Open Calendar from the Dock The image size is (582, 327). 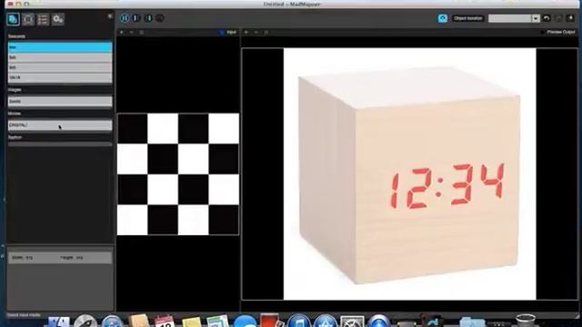coord(165,322)
